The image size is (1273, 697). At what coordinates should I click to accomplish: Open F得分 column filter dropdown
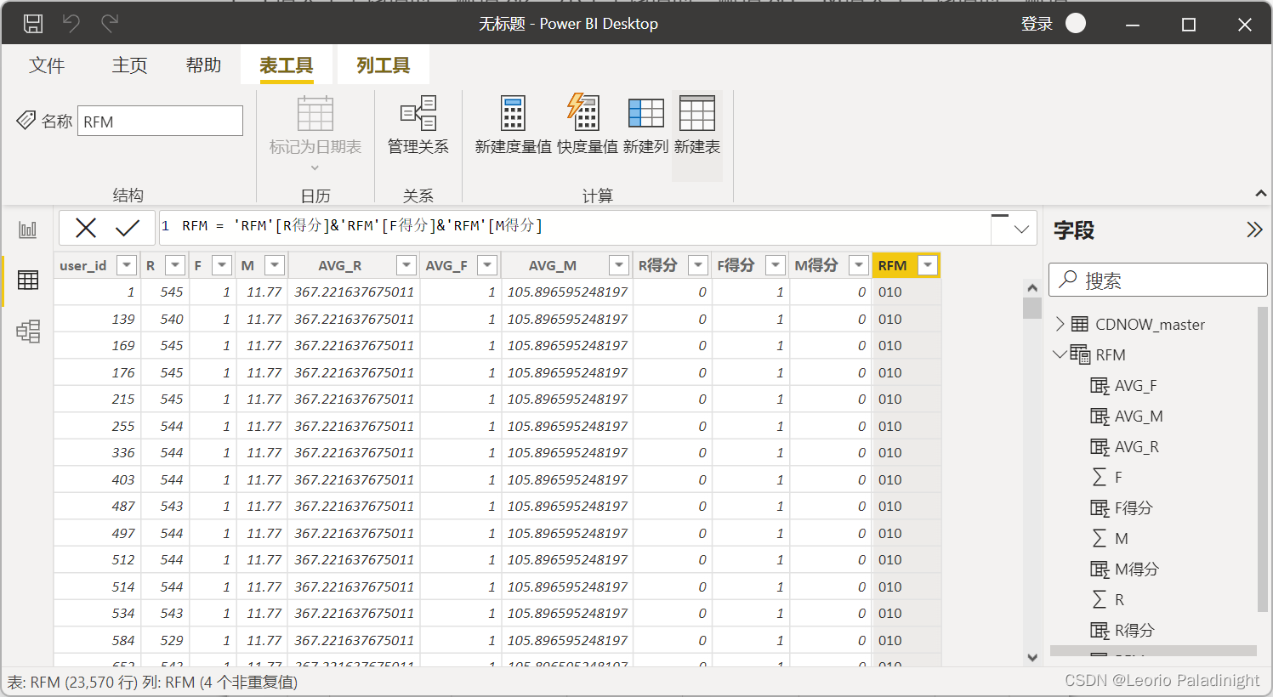[x=776, y=265]
